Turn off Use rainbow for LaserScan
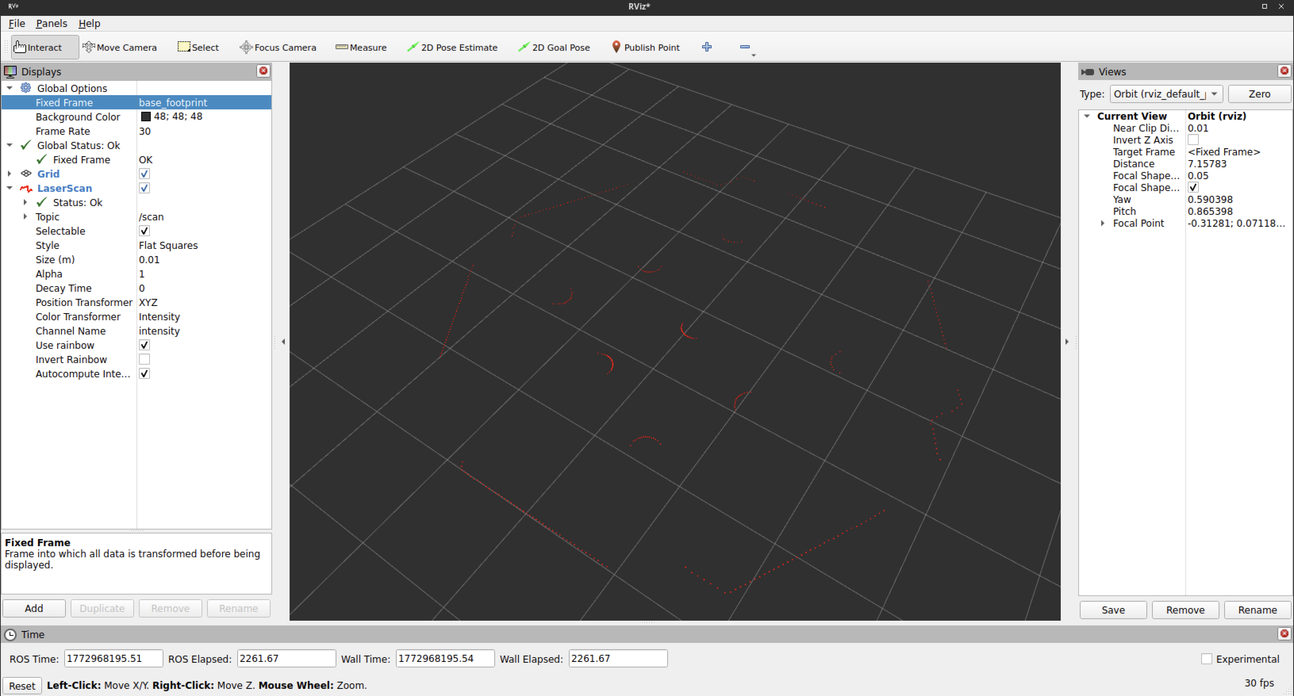 144,345
